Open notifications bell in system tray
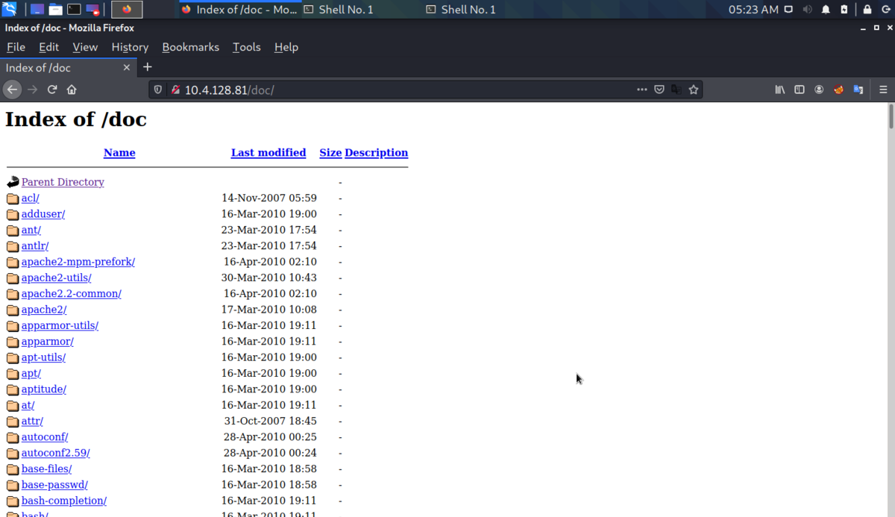The image size is (895, 517). tap(826, 10)
